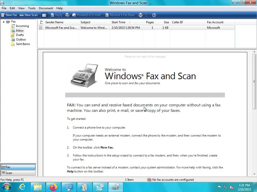
Task: Click the preview scrollbar up arrow
Action: click(254, 52)
